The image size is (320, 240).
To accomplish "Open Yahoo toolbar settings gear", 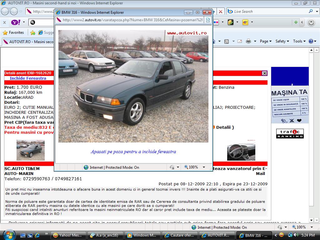I will (x=311, y=22).
